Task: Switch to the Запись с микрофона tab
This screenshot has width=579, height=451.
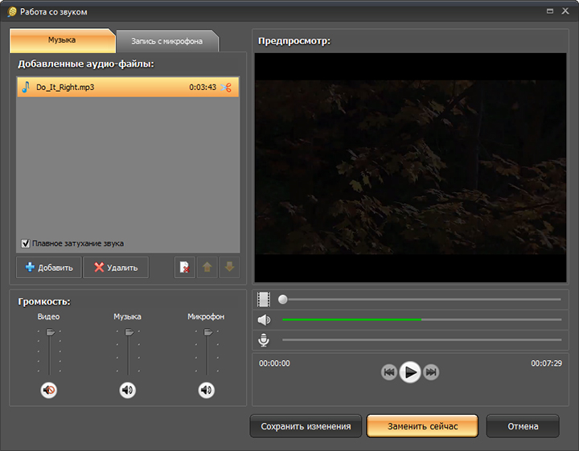Action: click(166, 40)
